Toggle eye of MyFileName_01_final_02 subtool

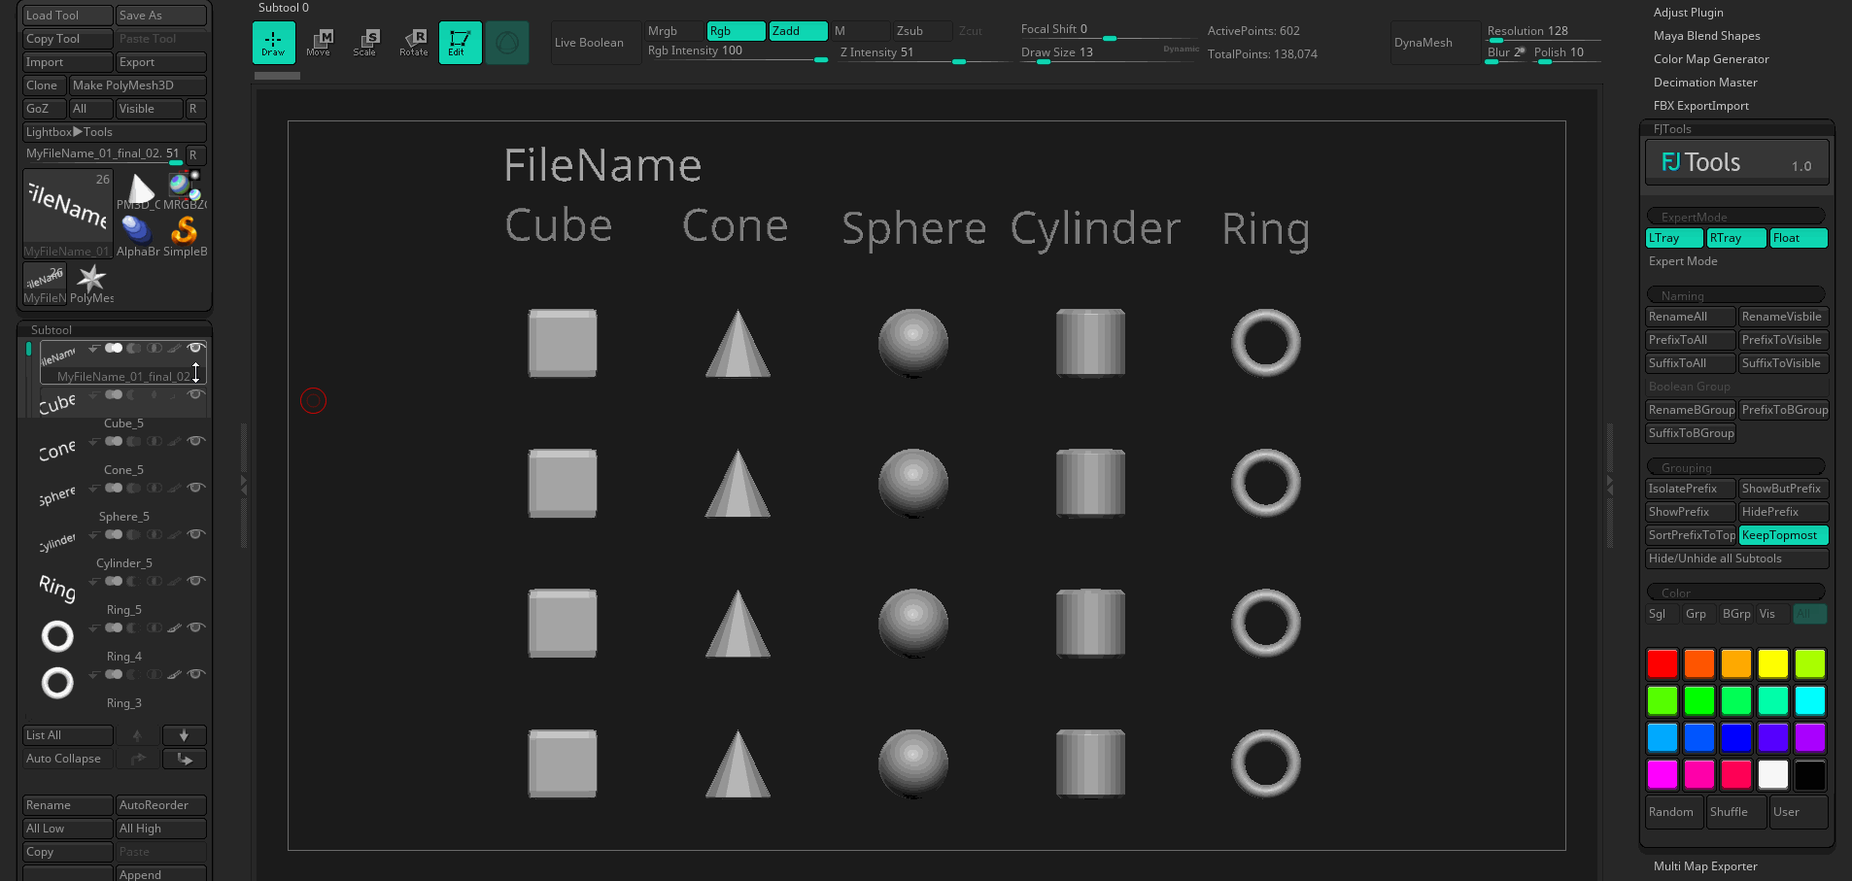196,348
